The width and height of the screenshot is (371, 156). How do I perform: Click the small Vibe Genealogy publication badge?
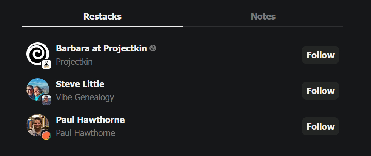click(x=46, y=100)
